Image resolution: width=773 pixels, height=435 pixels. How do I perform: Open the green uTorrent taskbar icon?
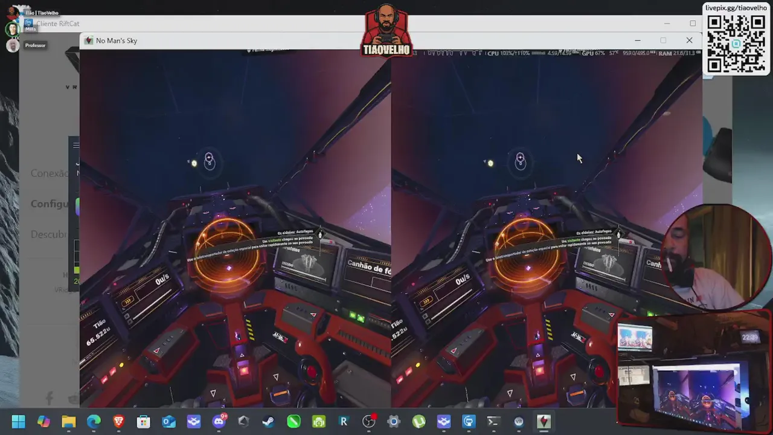[x=419, y=422]
